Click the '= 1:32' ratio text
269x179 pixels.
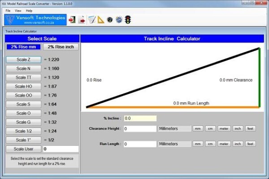pyautogui.click(x=50, y=122)
